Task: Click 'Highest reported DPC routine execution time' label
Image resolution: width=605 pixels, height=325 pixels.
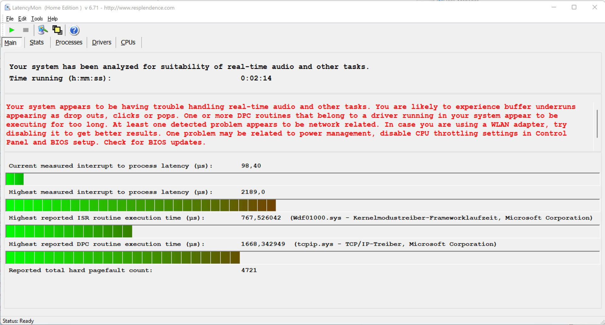Action: tap(107, 244)
